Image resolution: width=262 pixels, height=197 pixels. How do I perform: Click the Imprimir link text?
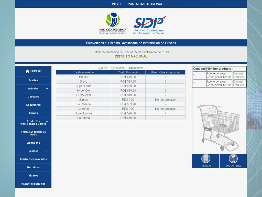tap(138, 68)
